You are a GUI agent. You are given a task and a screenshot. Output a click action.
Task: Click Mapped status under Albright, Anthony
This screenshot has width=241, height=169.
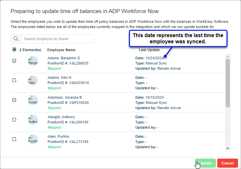[54, 127]
